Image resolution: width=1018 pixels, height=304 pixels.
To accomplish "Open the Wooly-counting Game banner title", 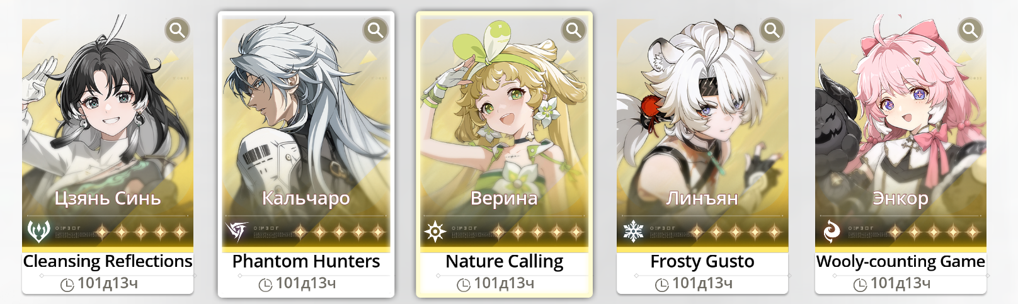I will 901,261.
